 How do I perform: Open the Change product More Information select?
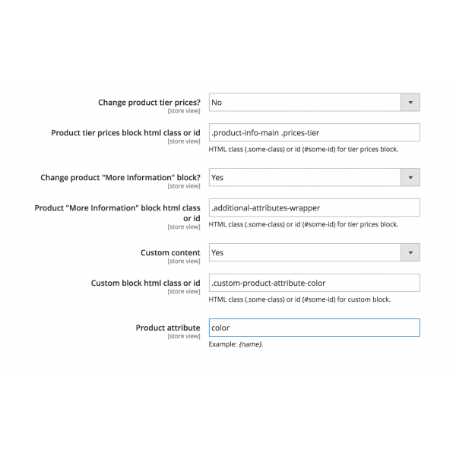tap(315, 177)
